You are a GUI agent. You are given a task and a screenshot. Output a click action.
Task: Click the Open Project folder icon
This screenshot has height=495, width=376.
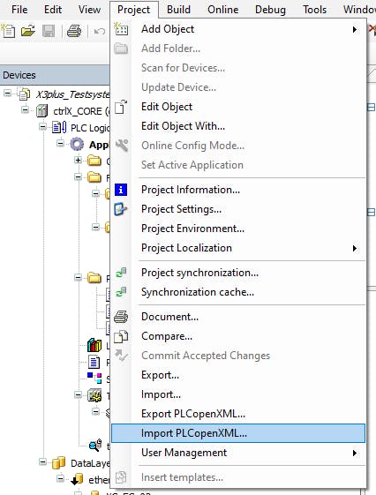(x=28, y=31)
